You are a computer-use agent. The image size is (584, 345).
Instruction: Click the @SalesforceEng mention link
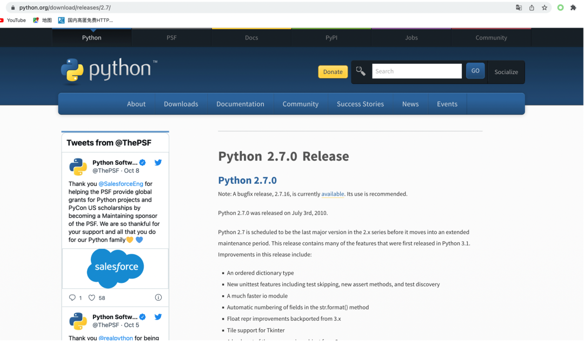pyautogui.click(x=121, y=184)
